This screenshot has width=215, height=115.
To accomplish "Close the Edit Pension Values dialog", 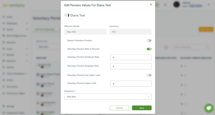I will pyautogui.click(x=151, y=4).
